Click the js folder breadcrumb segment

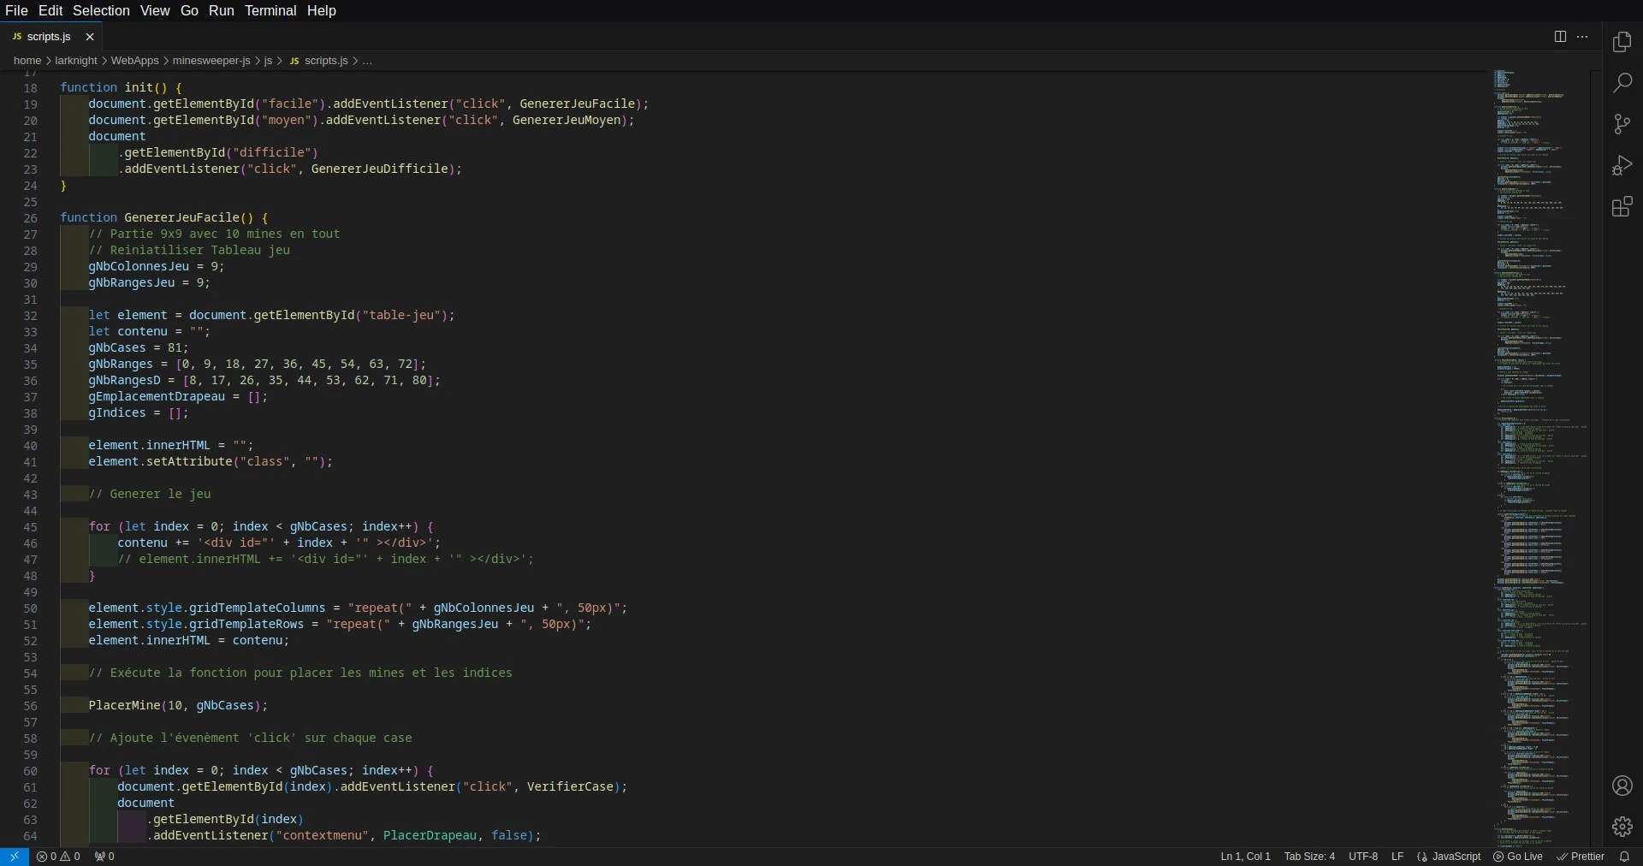point(268,61)
